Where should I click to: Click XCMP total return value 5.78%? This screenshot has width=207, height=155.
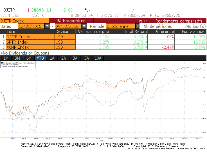tap(138, 47)
